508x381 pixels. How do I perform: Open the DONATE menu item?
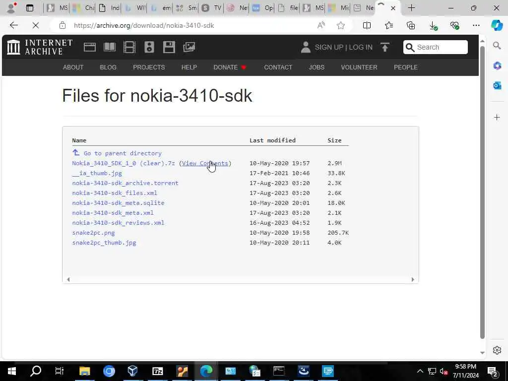[230, 67]
